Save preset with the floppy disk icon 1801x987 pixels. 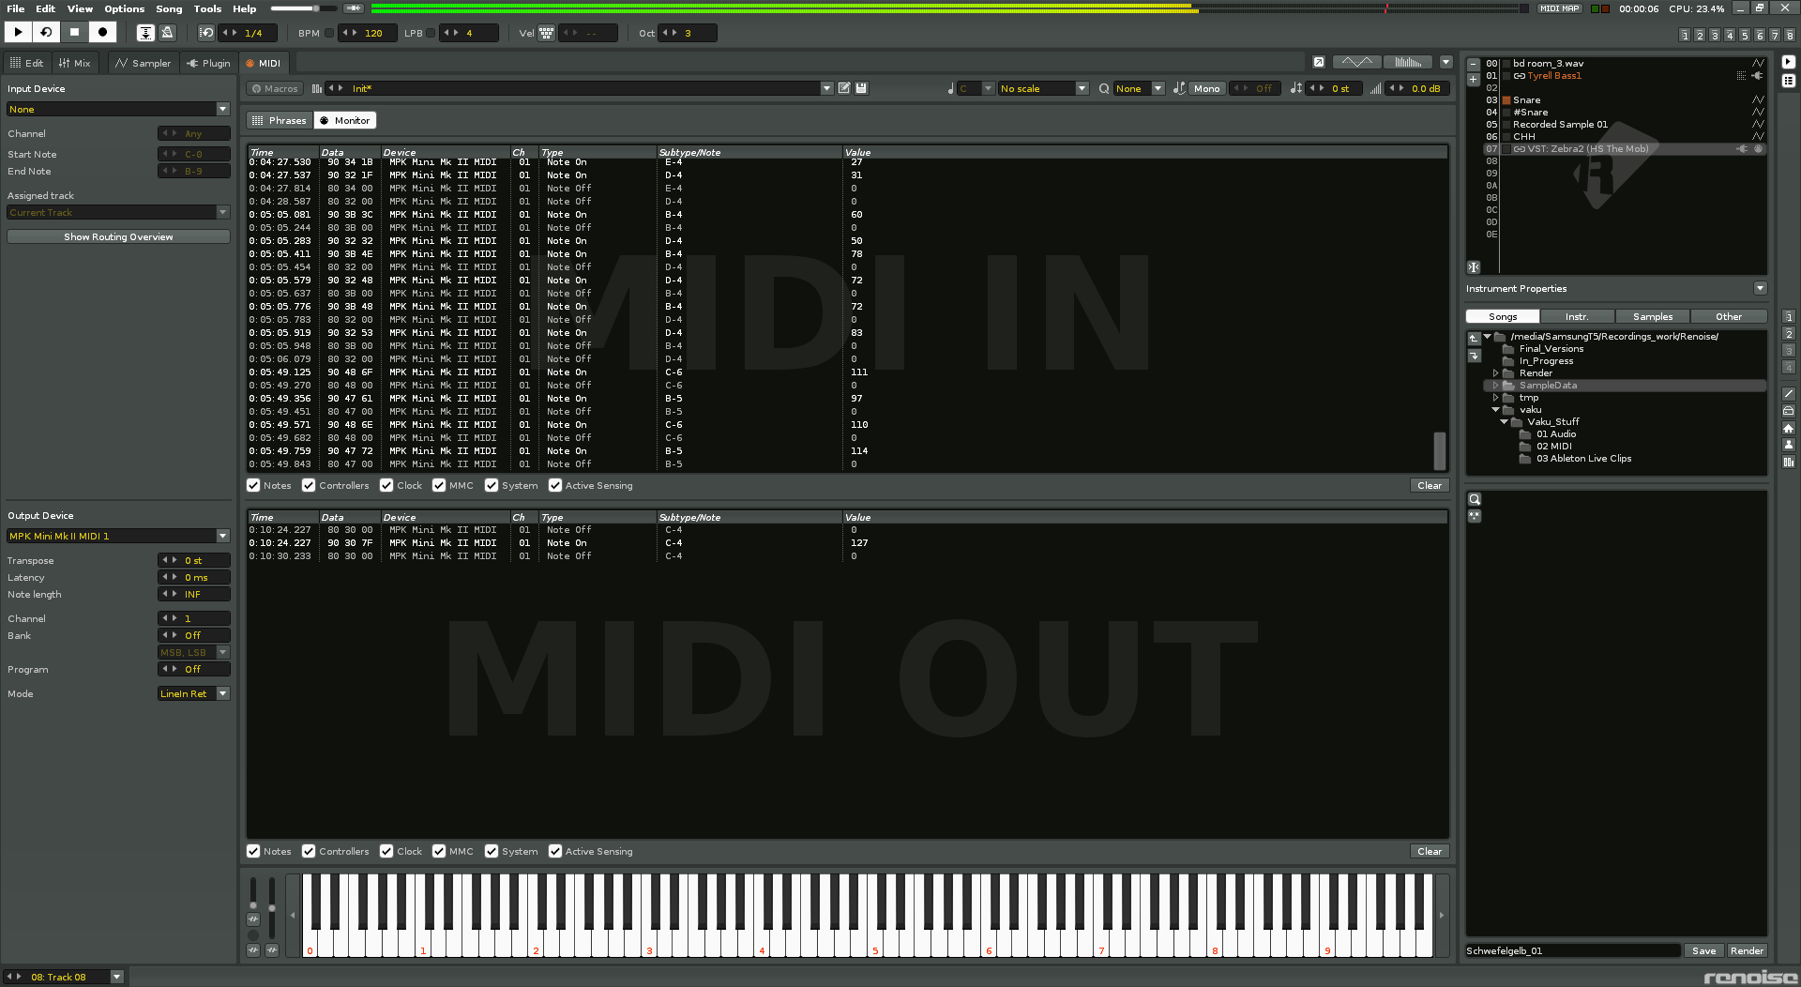tap(861, 88)
